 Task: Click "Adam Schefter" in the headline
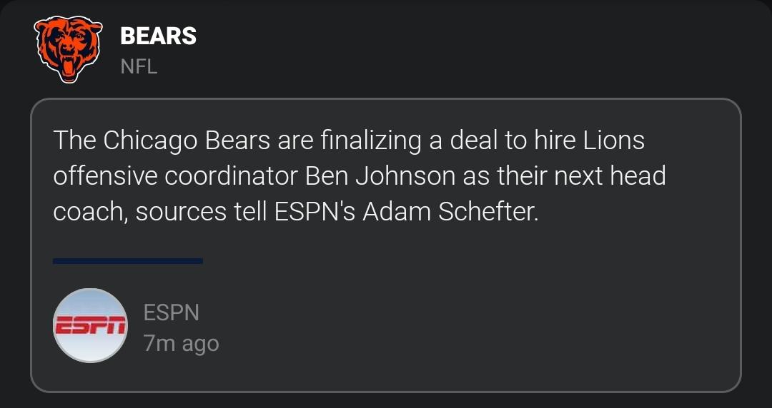click(449, 212)
